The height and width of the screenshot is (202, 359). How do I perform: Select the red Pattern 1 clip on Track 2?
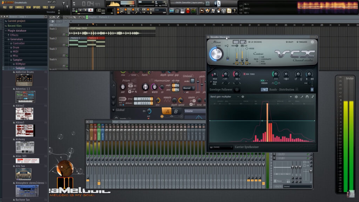pyautogui.click(x=96, y=42)
